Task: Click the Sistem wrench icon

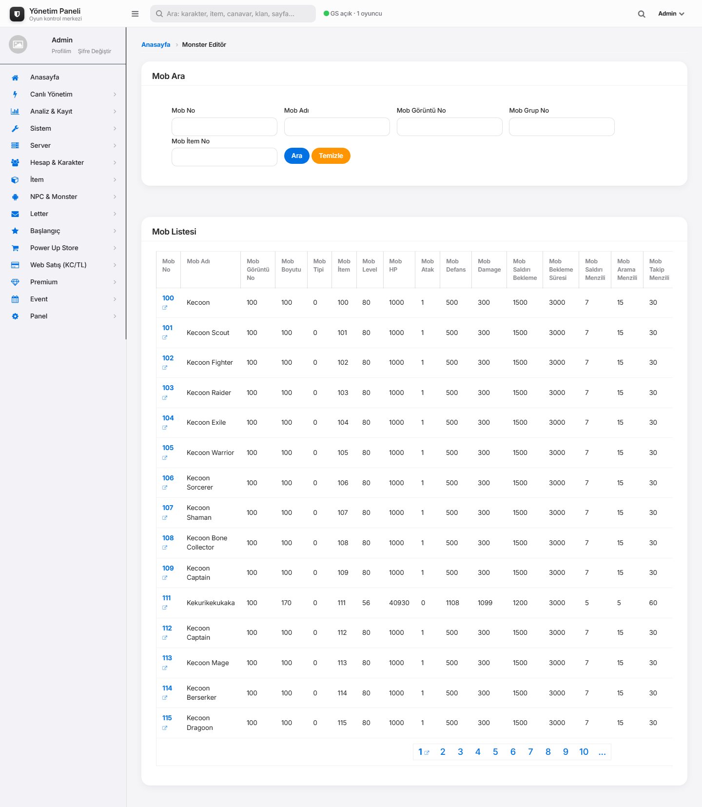Action: click(15, 129)
